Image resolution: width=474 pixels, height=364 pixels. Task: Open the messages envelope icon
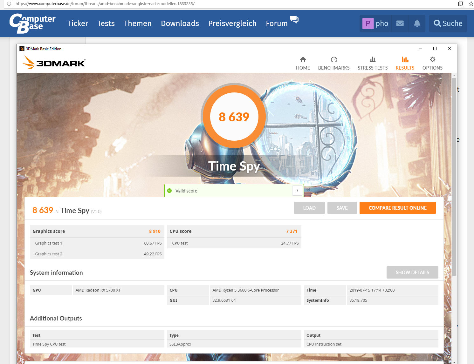(400, 24)
